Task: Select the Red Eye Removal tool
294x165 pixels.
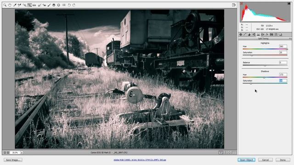Action: coord(44,5)
